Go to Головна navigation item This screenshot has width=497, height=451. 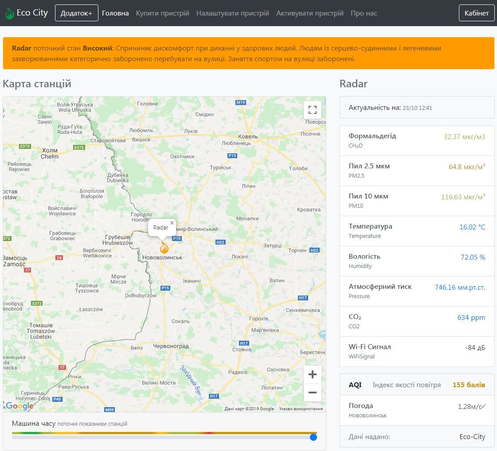(x=115, y=13)
